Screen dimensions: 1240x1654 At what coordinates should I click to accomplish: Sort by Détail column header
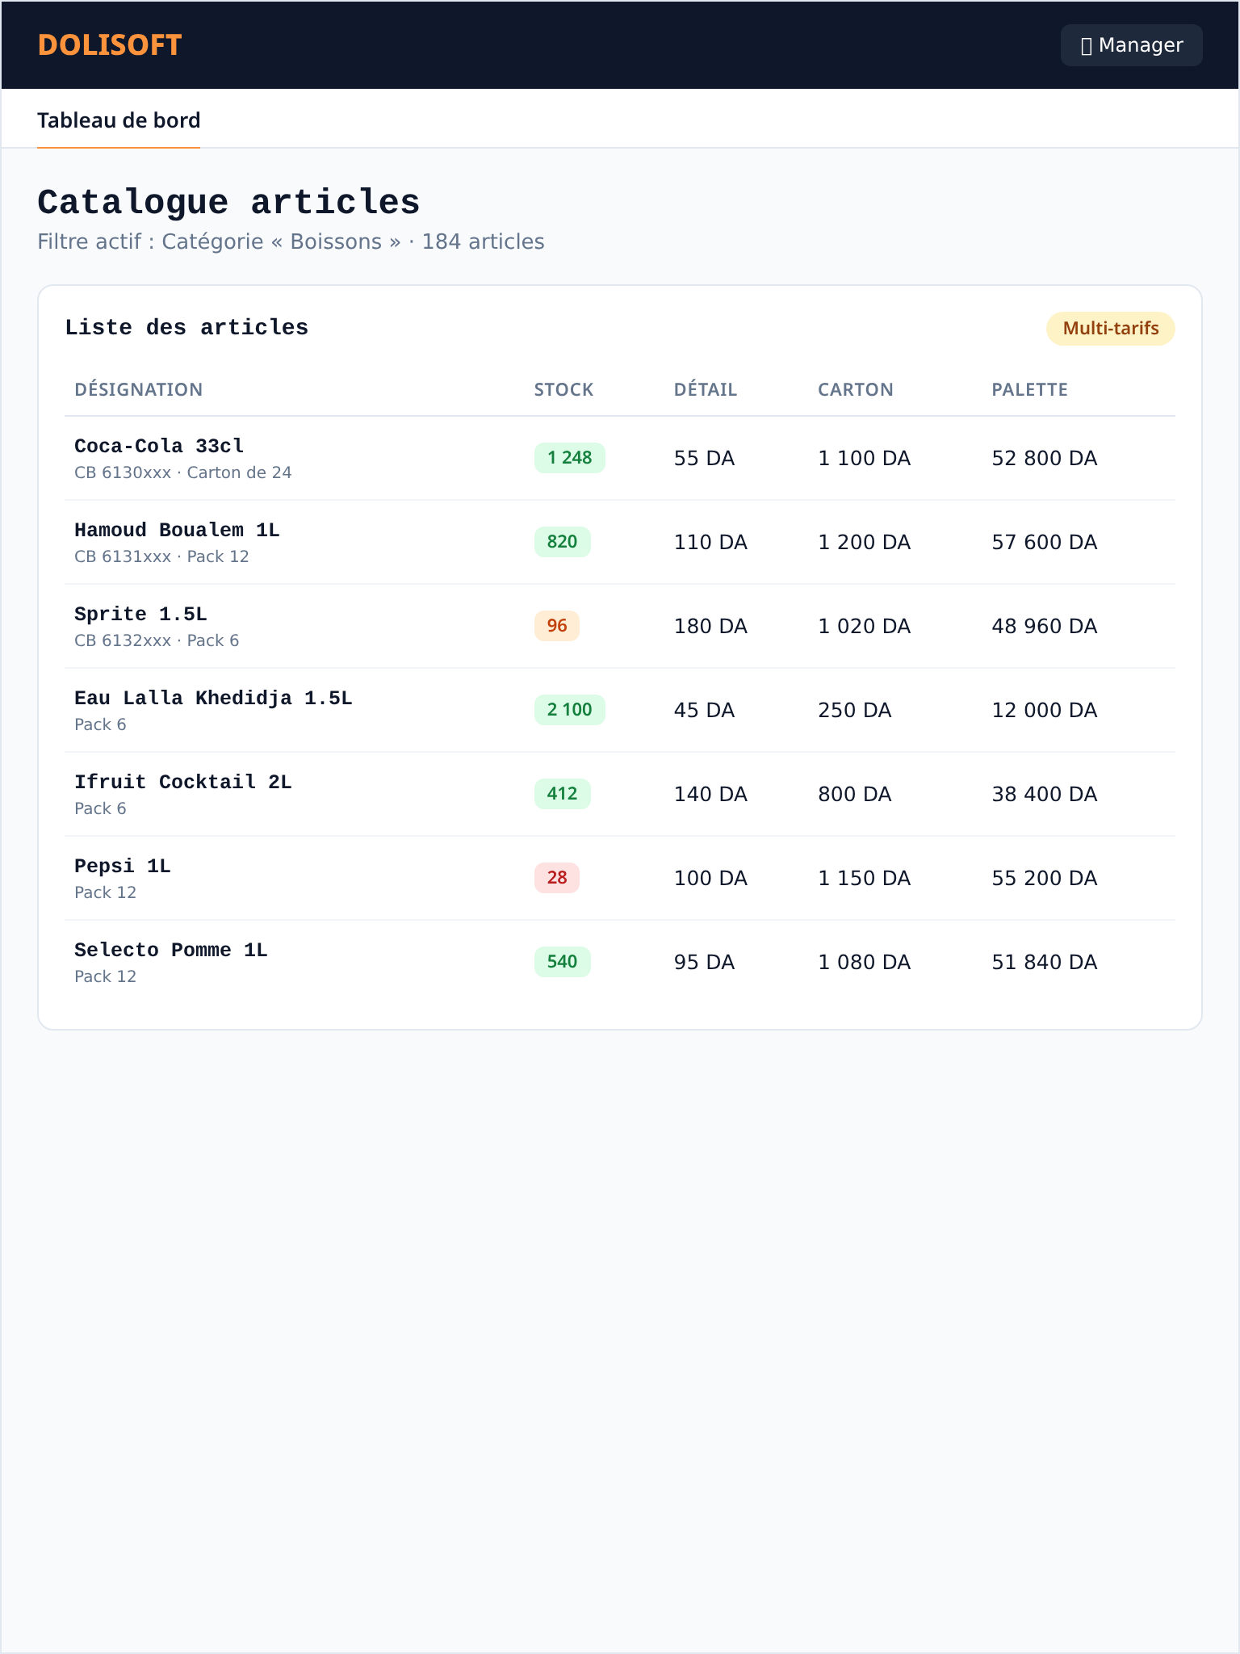tap(706, 389)
